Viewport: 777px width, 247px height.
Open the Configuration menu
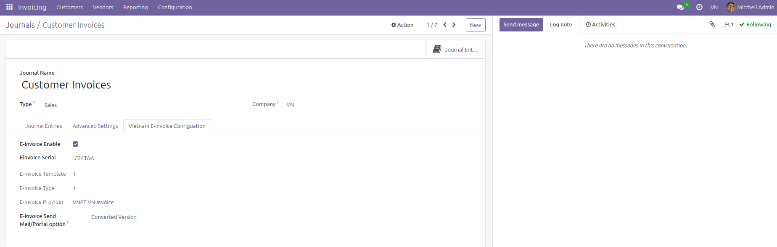tap(175, 8)
